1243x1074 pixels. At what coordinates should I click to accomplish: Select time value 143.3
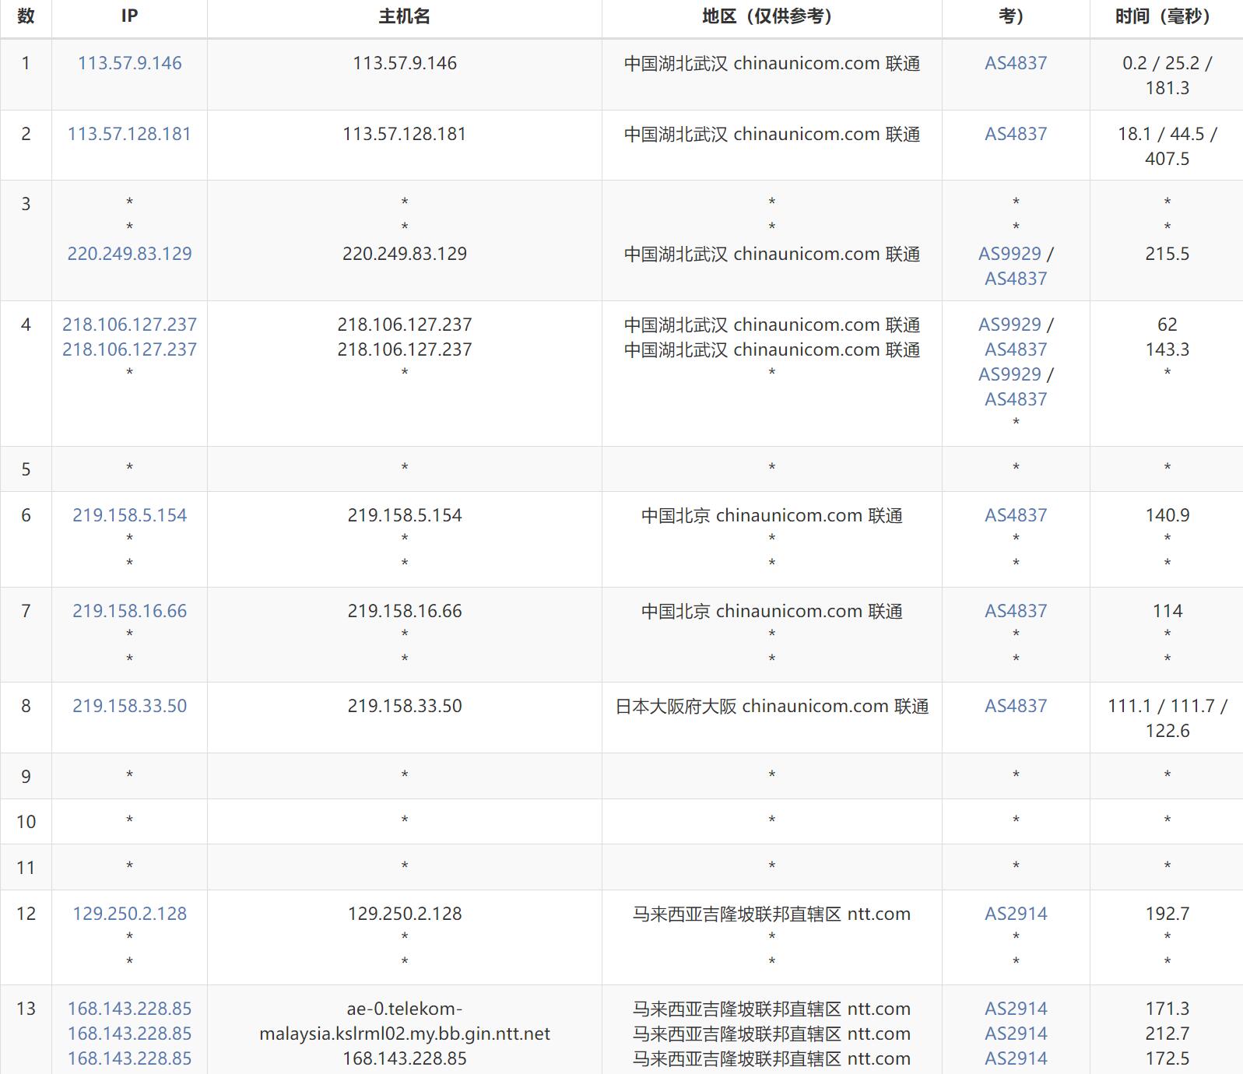click(x=1167, y=349)
